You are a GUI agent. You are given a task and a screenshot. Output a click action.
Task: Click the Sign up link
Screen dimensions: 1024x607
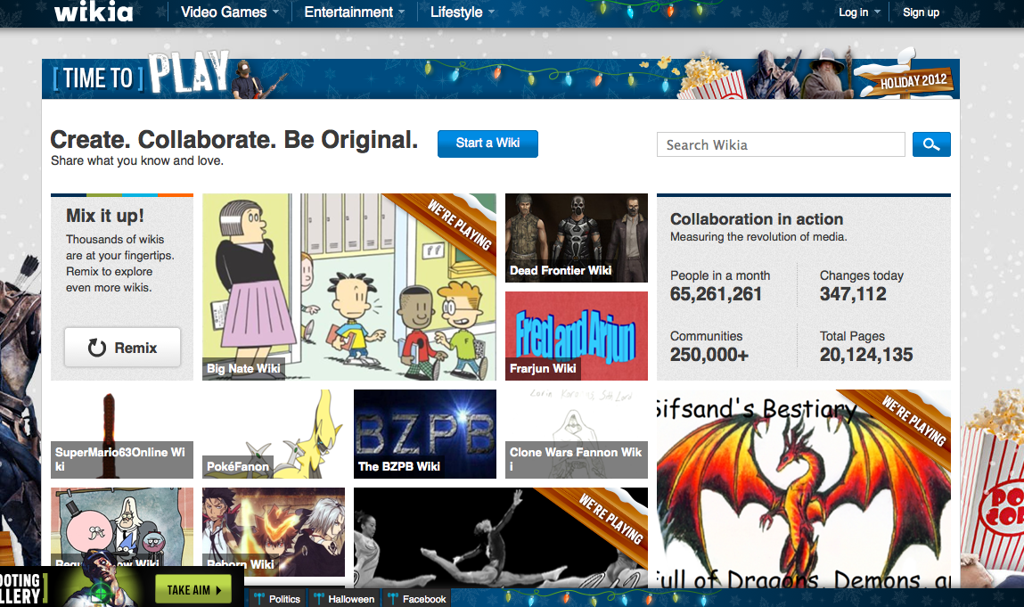(x=921, y=12)
